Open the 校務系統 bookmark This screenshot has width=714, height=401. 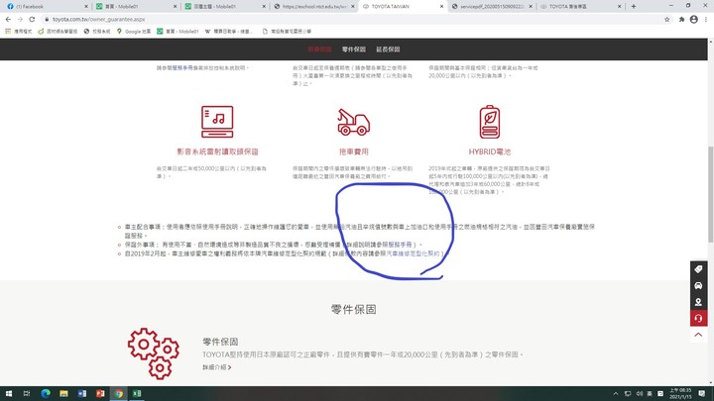tap(97, 32)
